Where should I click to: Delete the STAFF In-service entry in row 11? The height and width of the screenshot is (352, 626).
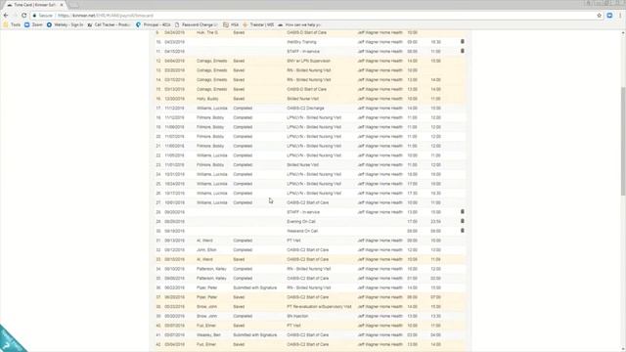coord(463,51)
